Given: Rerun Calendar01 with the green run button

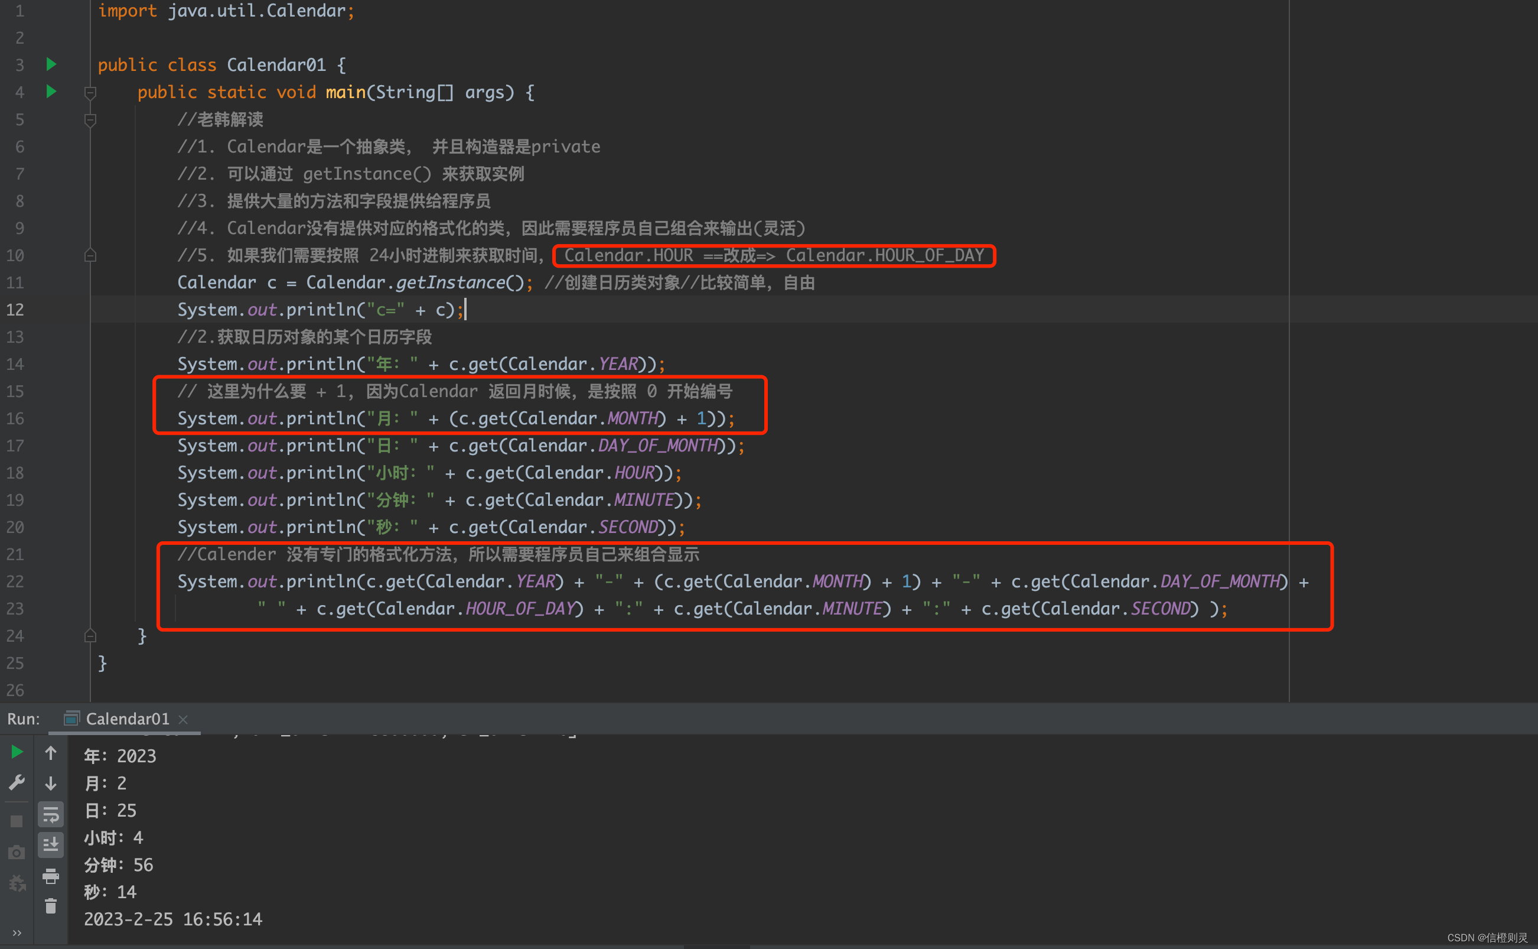Looking at the screenshot, I should coord(17,752).
